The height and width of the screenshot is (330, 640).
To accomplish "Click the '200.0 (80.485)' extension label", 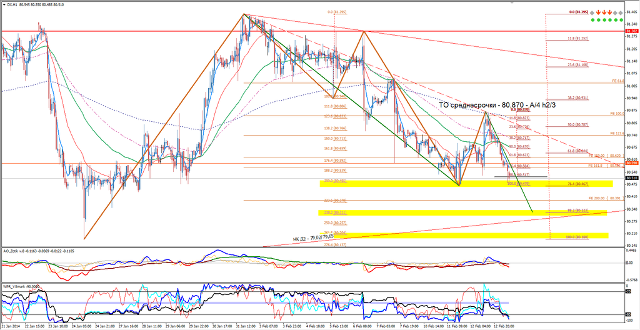I will 336,181.
